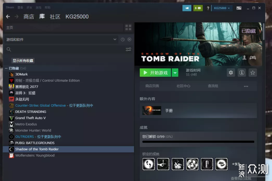272x181 pixels.
Task: Open the more options ellipsis
Action: (x=246, y=86)
